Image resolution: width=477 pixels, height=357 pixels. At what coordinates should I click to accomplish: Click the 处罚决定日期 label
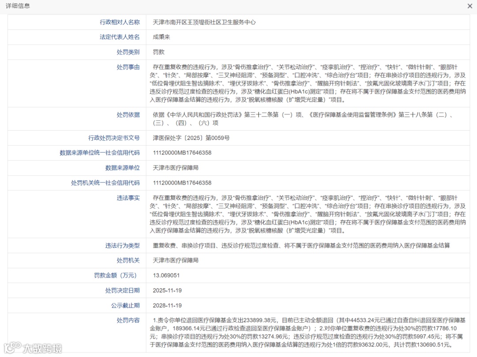point(122,290)
